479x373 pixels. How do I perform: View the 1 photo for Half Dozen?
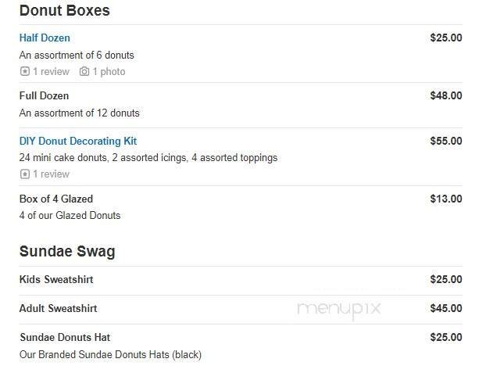click(x=109, y=72)
